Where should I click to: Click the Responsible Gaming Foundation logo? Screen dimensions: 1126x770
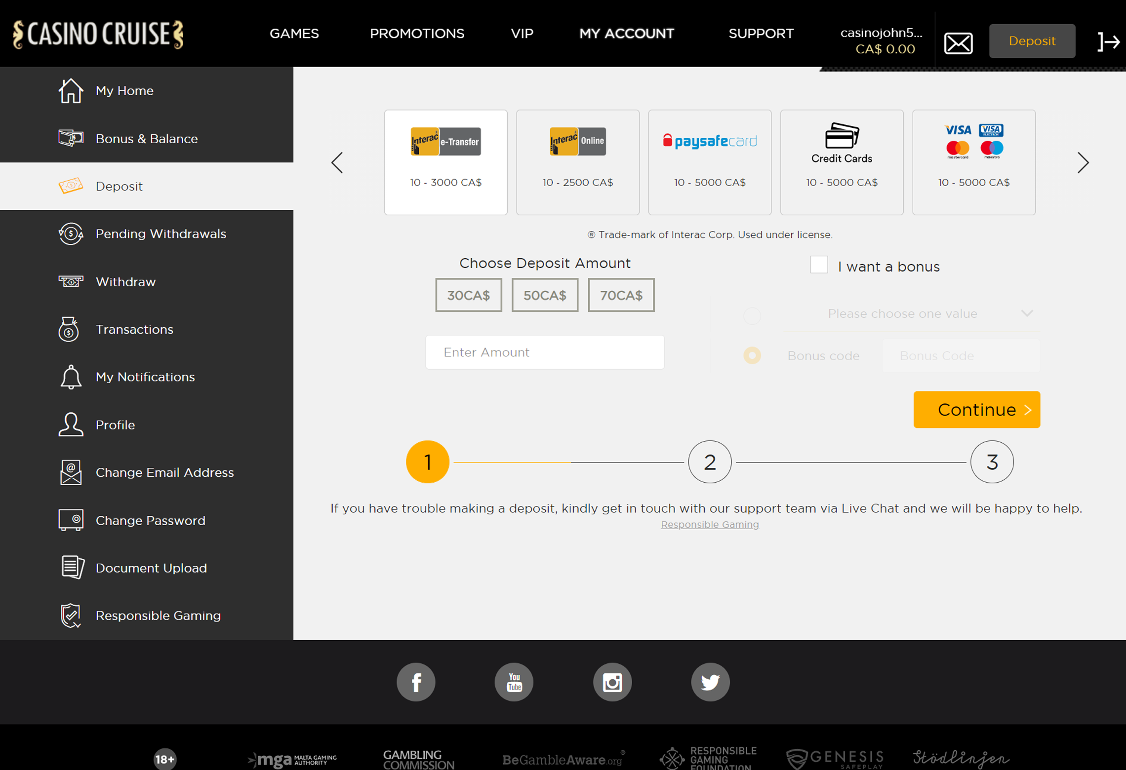[708, 758]
